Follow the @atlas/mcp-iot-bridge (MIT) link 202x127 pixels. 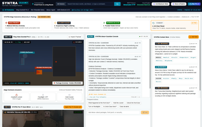[x=82, y=10]
